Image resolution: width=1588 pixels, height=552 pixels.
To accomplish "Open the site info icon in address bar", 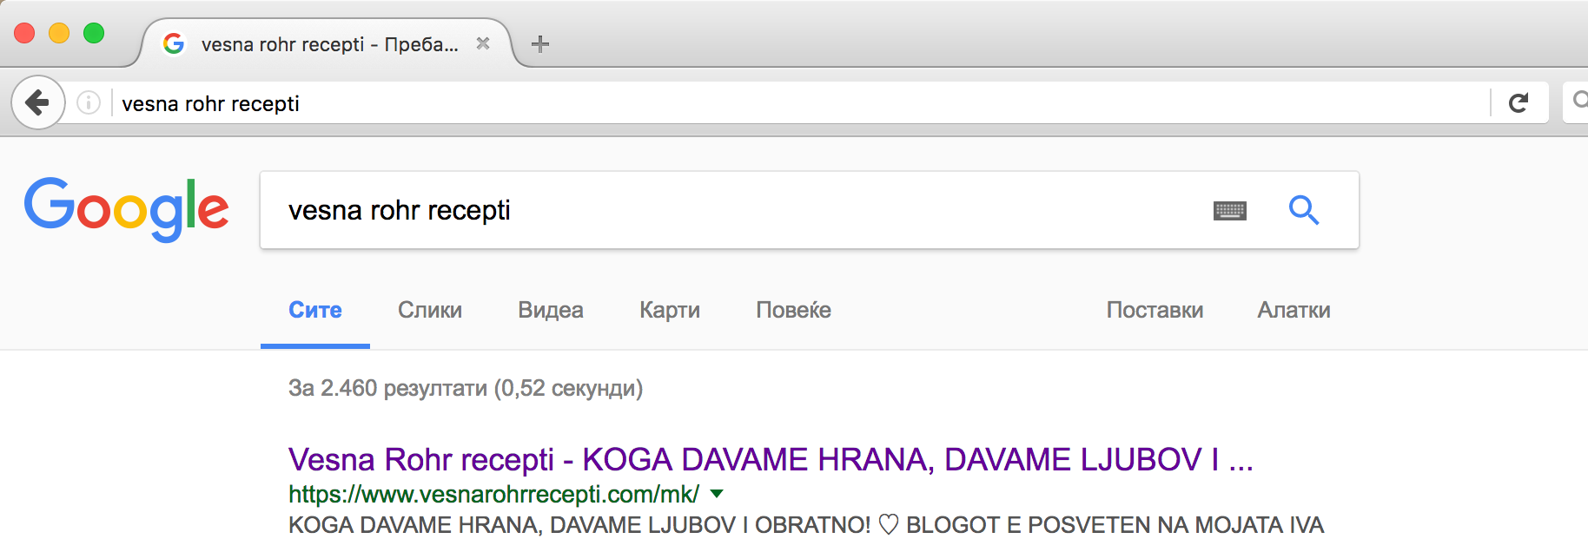I will (x=89, y=103).
